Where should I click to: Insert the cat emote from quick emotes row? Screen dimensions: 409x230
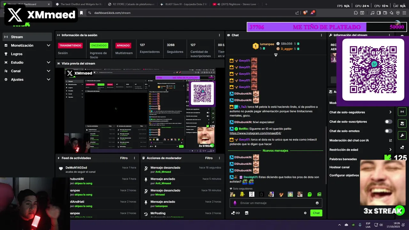(232, 194)
